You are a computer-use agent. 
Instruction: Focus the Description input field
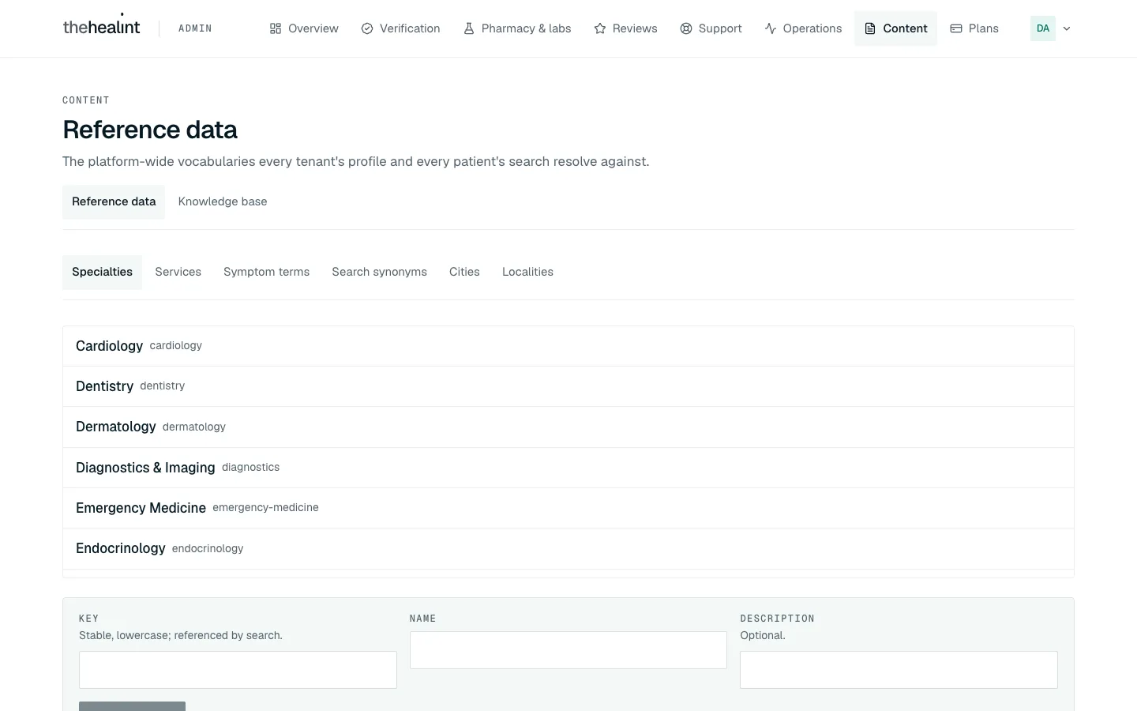[899, 670]
